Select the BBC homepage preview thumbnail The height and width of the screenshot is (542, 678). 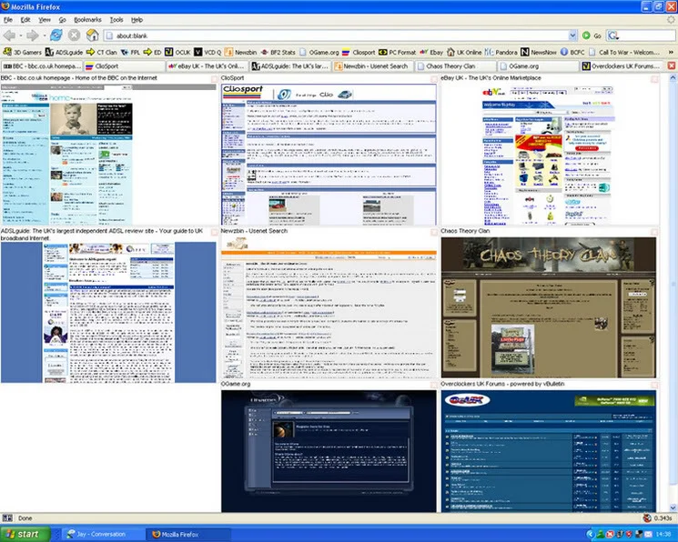pyautogui.click(x=108, y=154)
